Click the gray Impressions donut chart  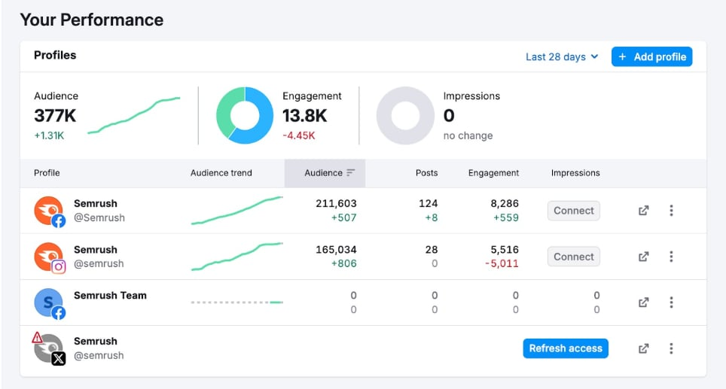405,115
